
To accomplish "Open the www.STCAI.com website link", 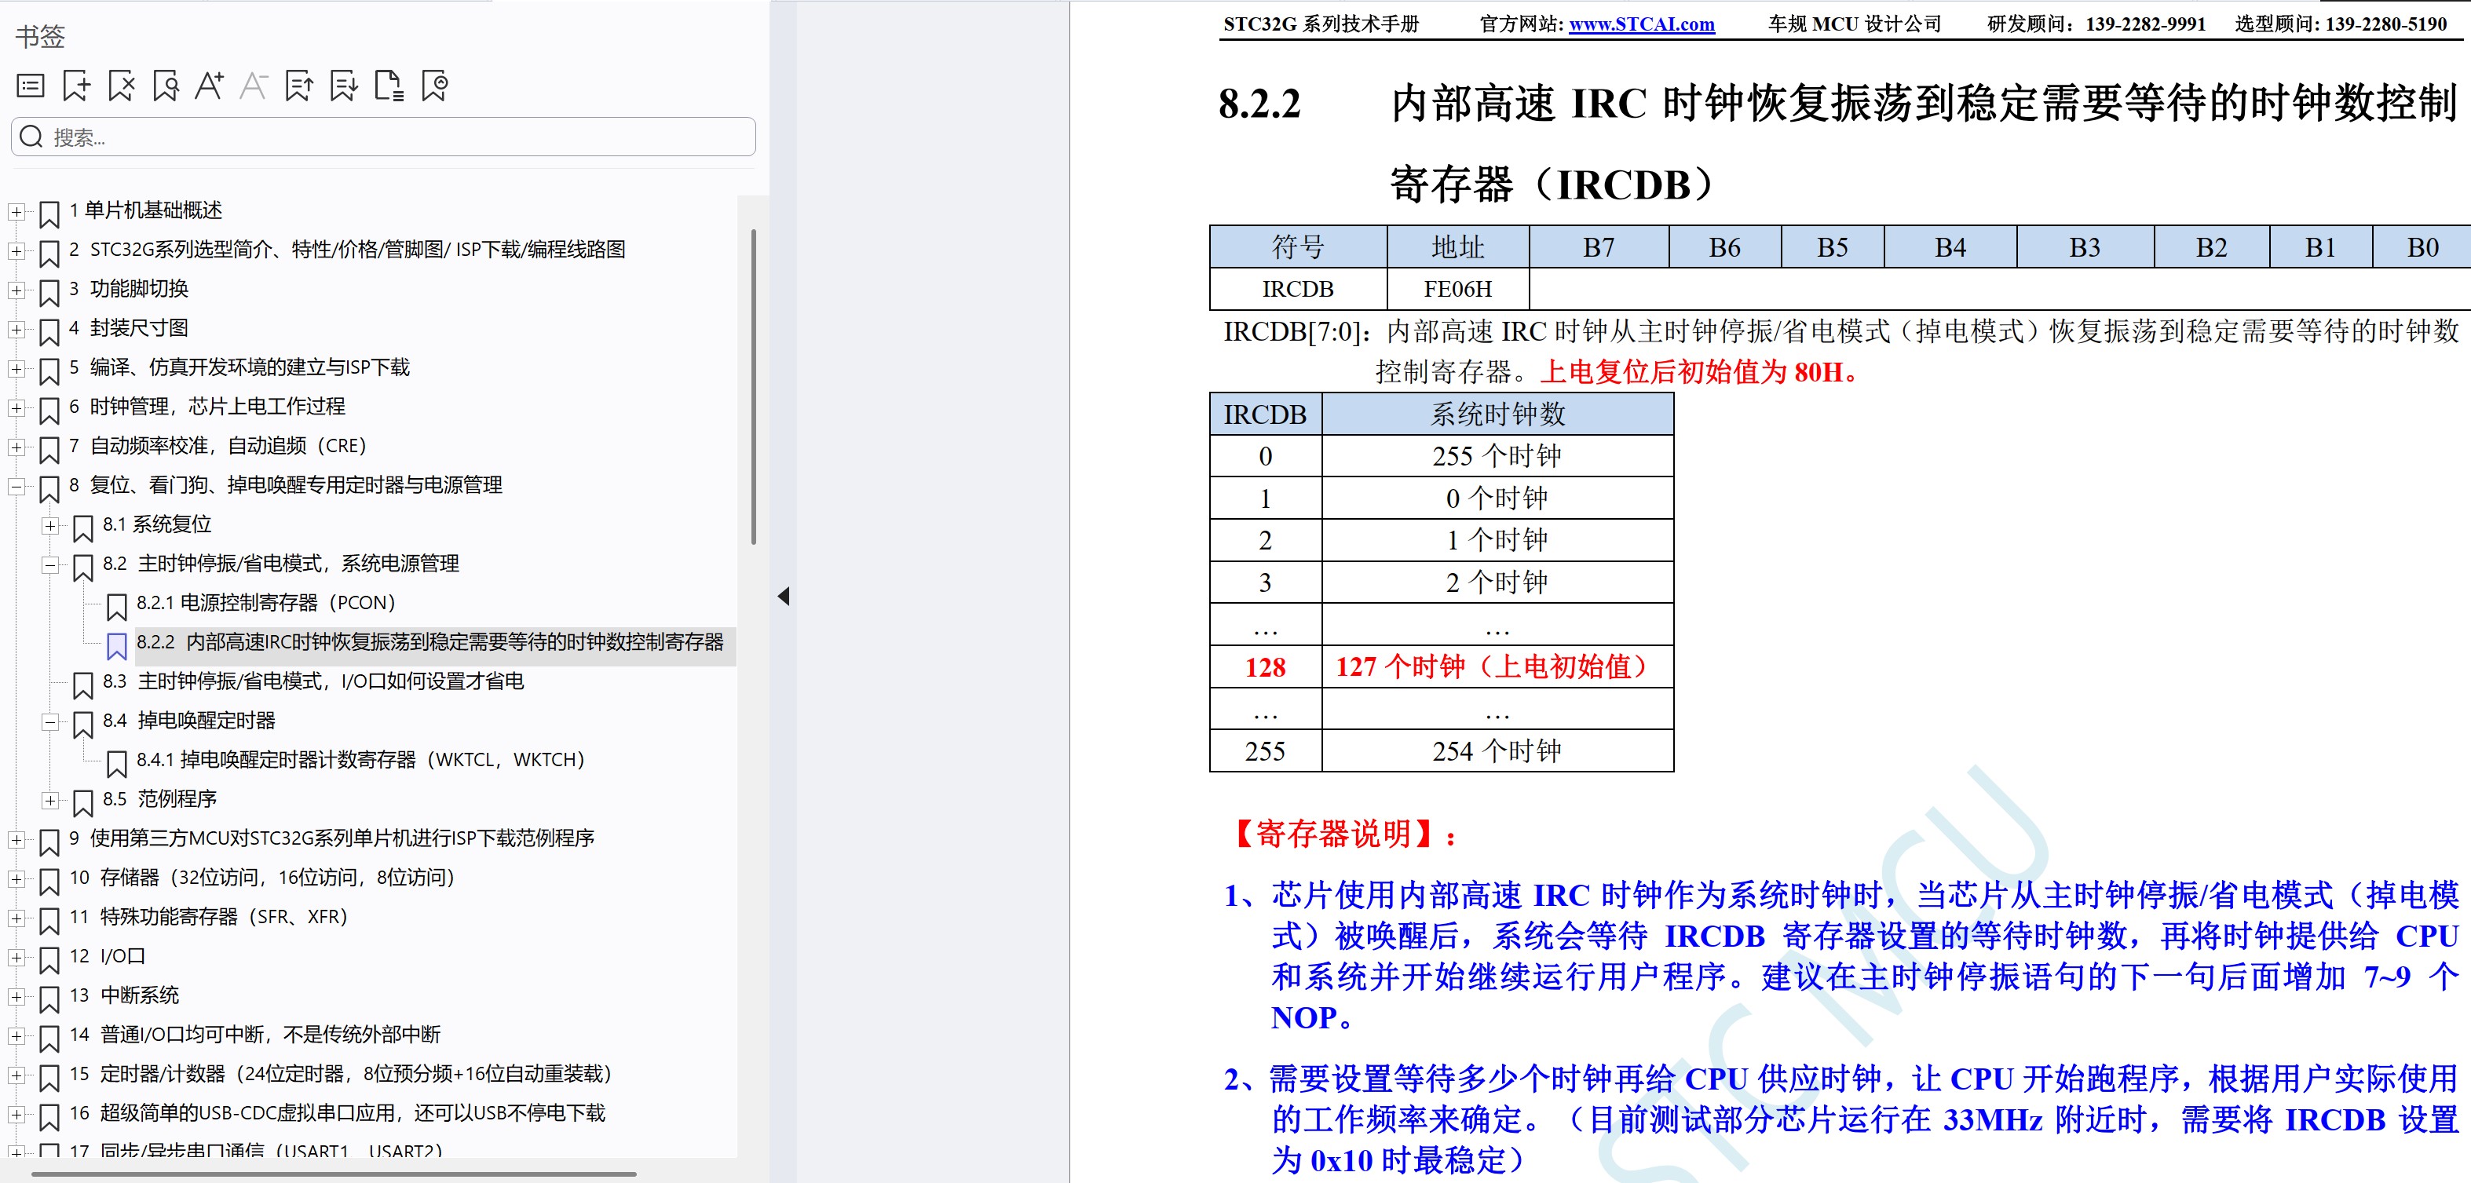I will click(1641, 24).
